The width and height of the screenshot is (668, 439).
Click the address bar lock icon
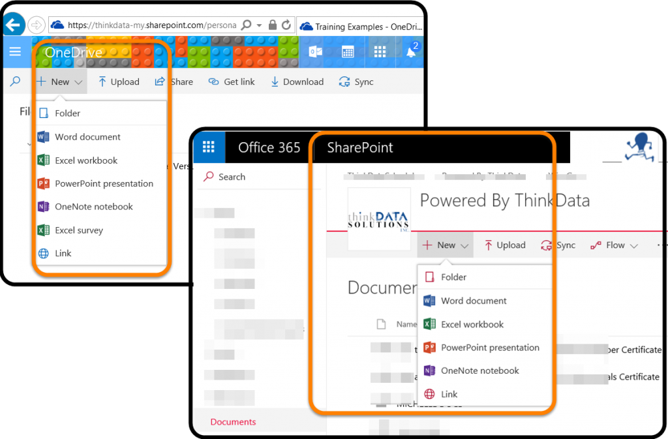coord(273,25)
